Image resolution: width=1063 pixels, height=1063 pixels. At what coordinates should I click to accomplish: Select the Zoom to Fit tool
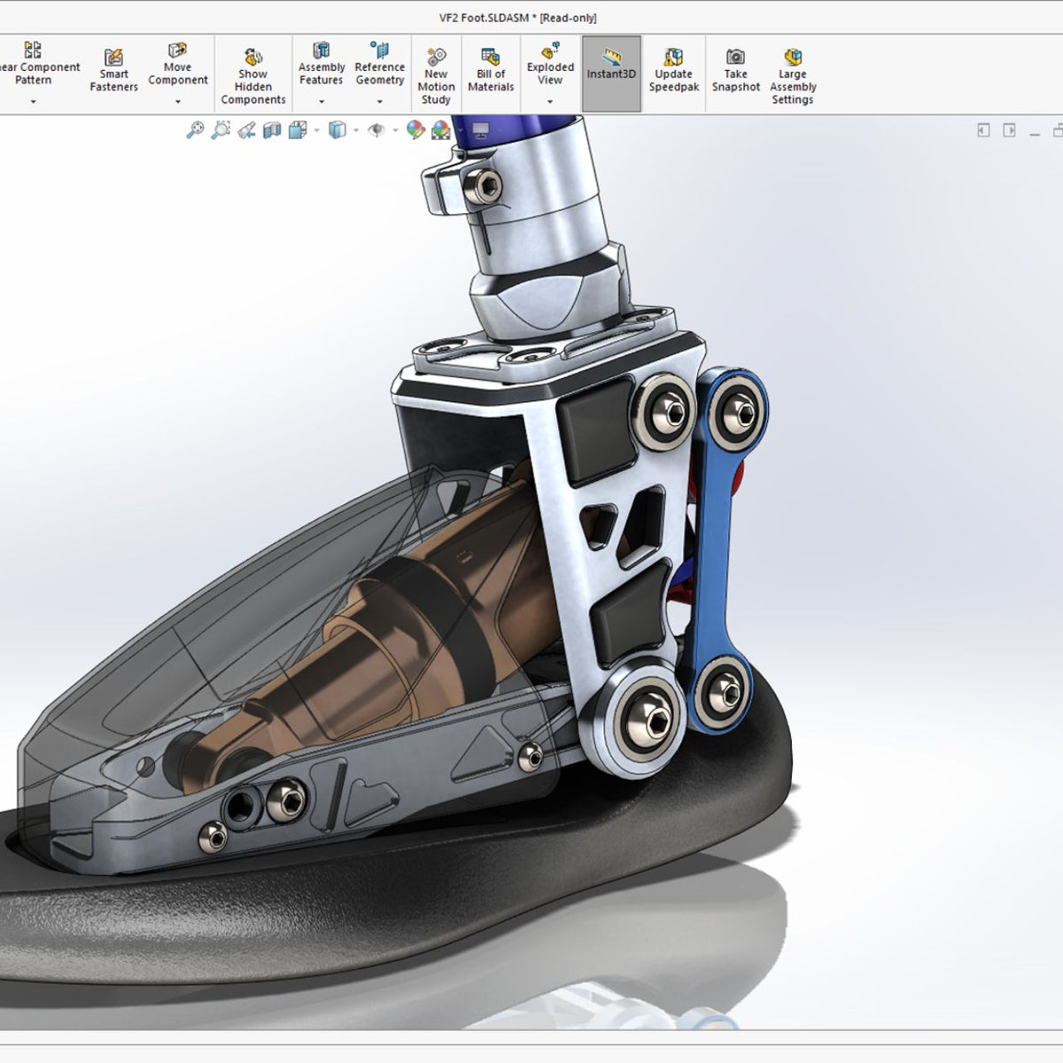coord(197,131)
